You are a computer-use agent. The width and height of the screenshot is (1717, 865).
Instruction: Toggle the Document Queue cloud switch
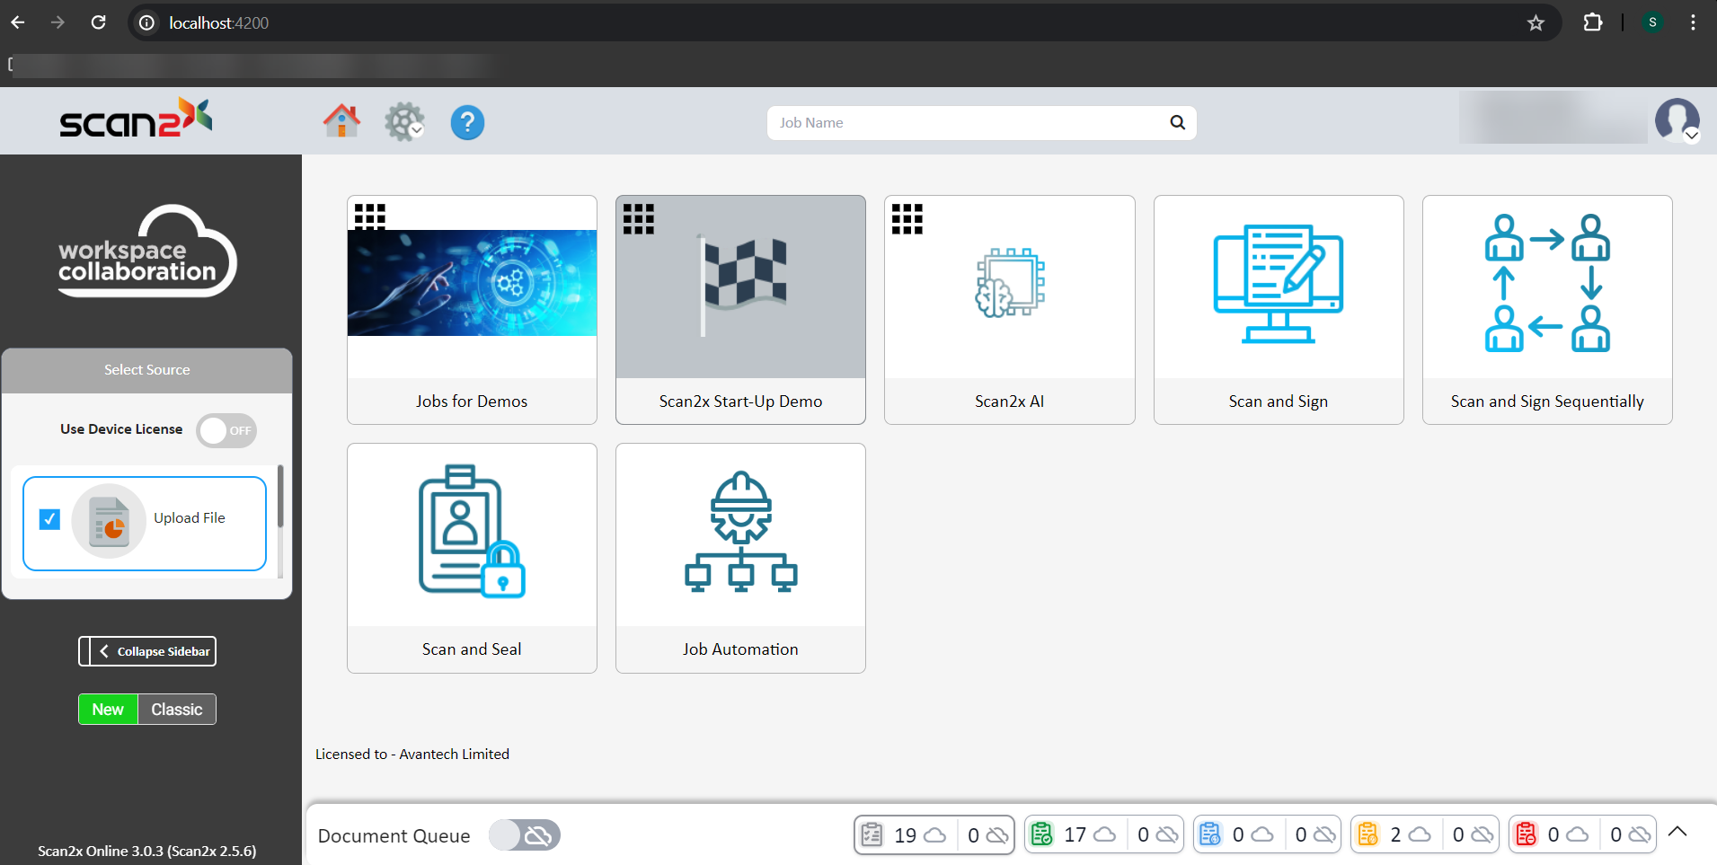click(525, 835)
